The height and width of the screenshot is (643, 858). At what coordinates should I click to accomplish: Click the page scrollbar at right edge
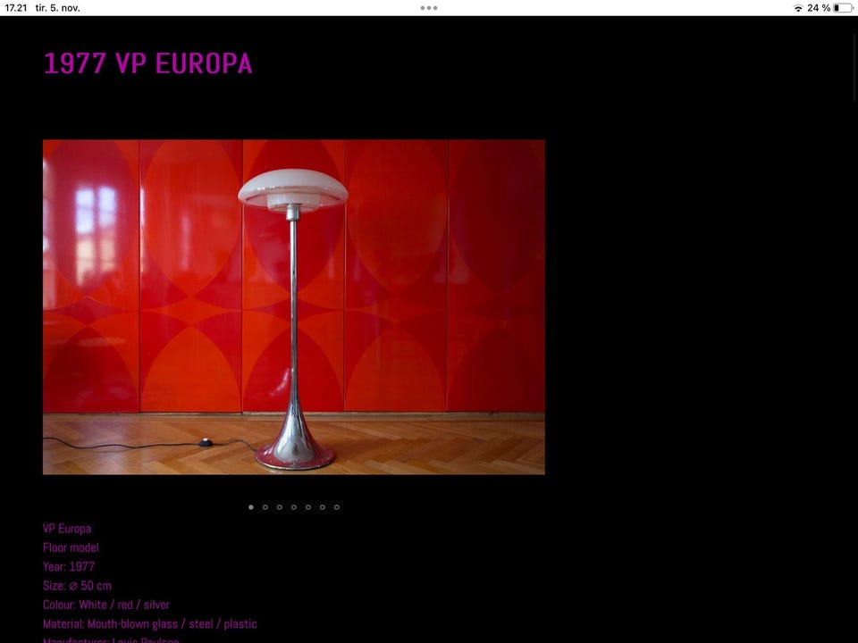point(855,67)
